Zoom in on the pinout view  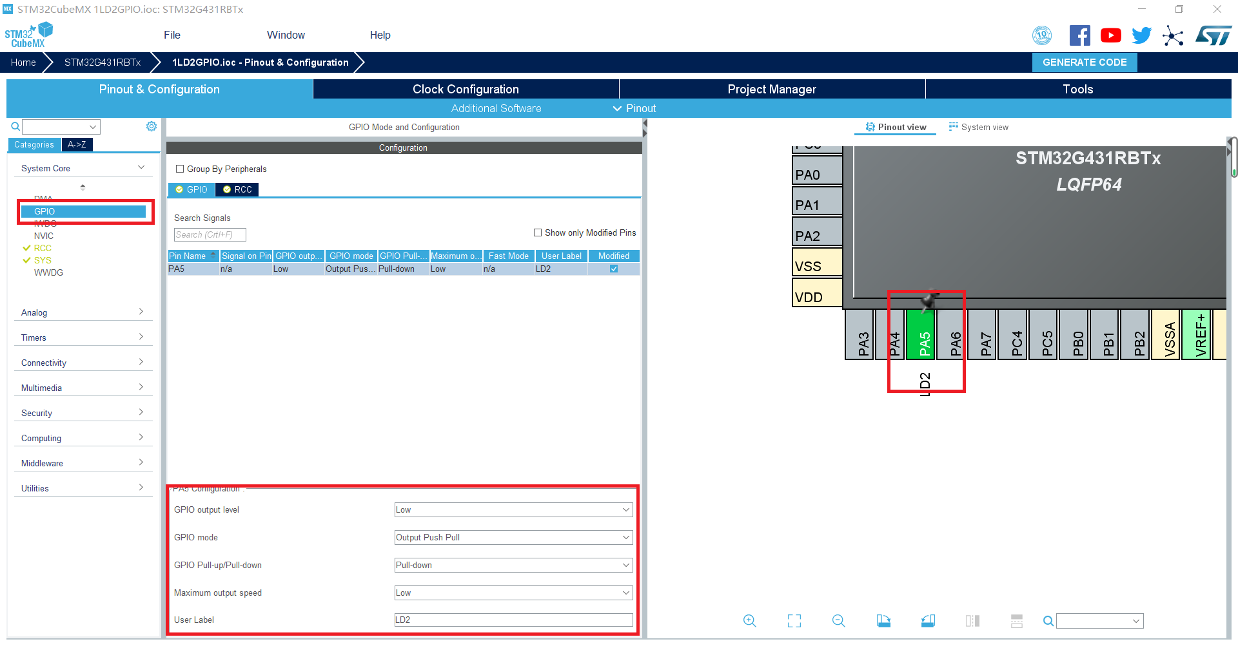click(749, 620)
